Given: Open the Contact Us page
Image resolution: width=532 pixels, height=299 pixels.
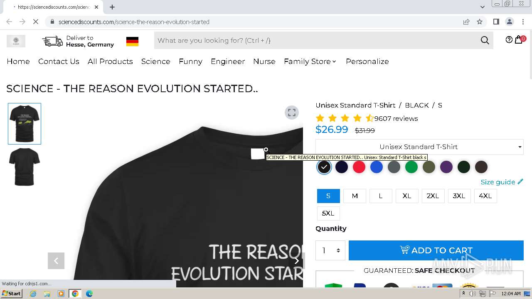Looking at the screenshot, I should tap(59, 61).
